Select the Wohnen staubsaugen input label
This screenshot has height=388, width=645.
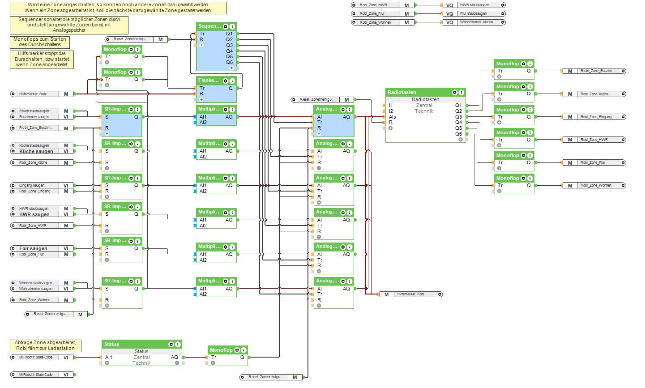pyautogui.click(x=35, y=283)
